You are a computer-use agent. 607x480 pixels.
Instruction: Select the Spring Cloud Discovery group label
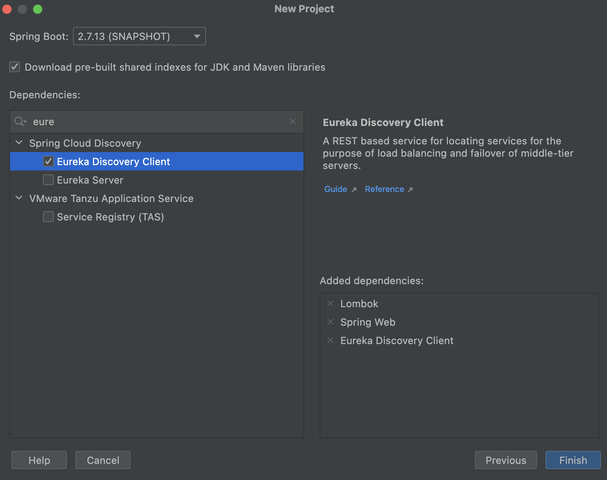pyautogui.click(x=85, y=143)
